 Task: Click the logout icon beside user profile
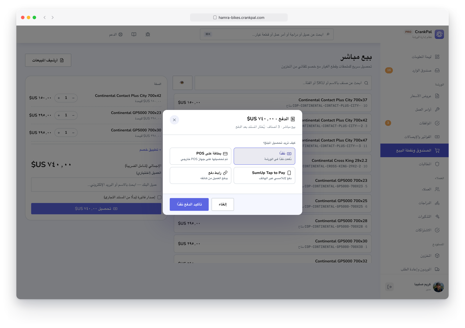389,287
